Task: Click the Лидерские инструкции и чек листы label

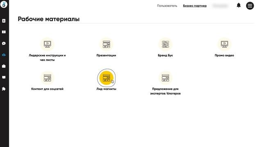Action: click(47, 58)
